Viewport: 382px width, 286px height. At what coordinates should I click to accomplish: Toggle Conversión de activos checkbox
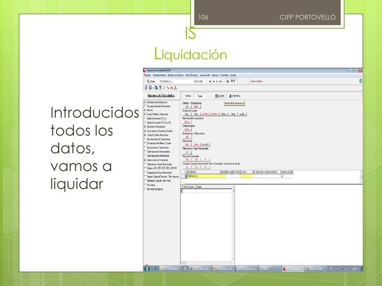(x=145, y=189)
